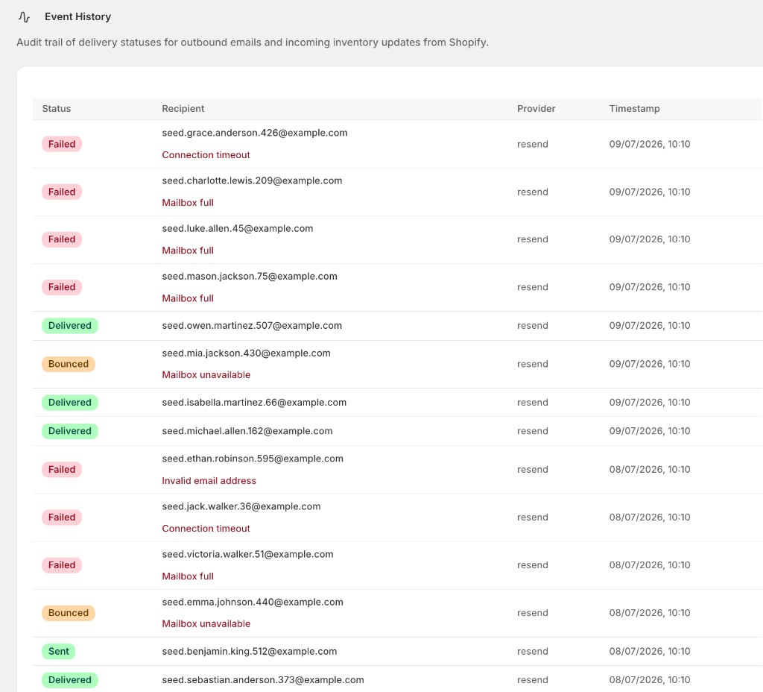Click the Provider column header

(x=536, y=109)
